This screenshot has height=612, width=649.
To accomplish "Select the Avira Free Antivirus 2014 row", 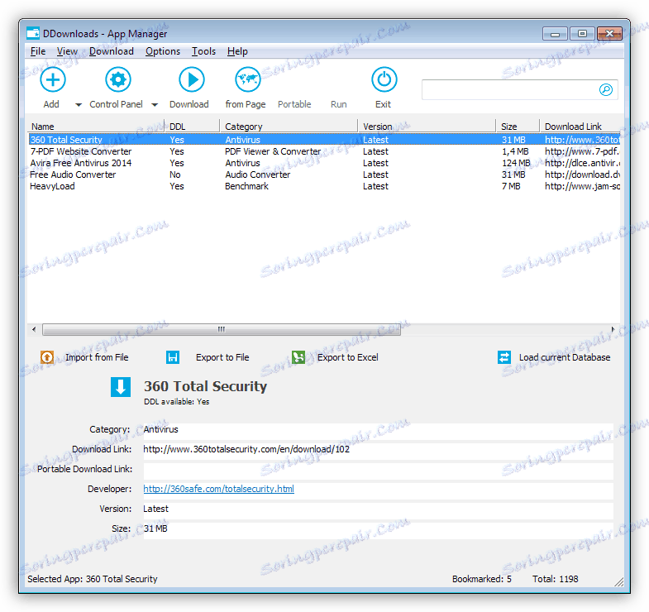I will [x=324, y=163].
